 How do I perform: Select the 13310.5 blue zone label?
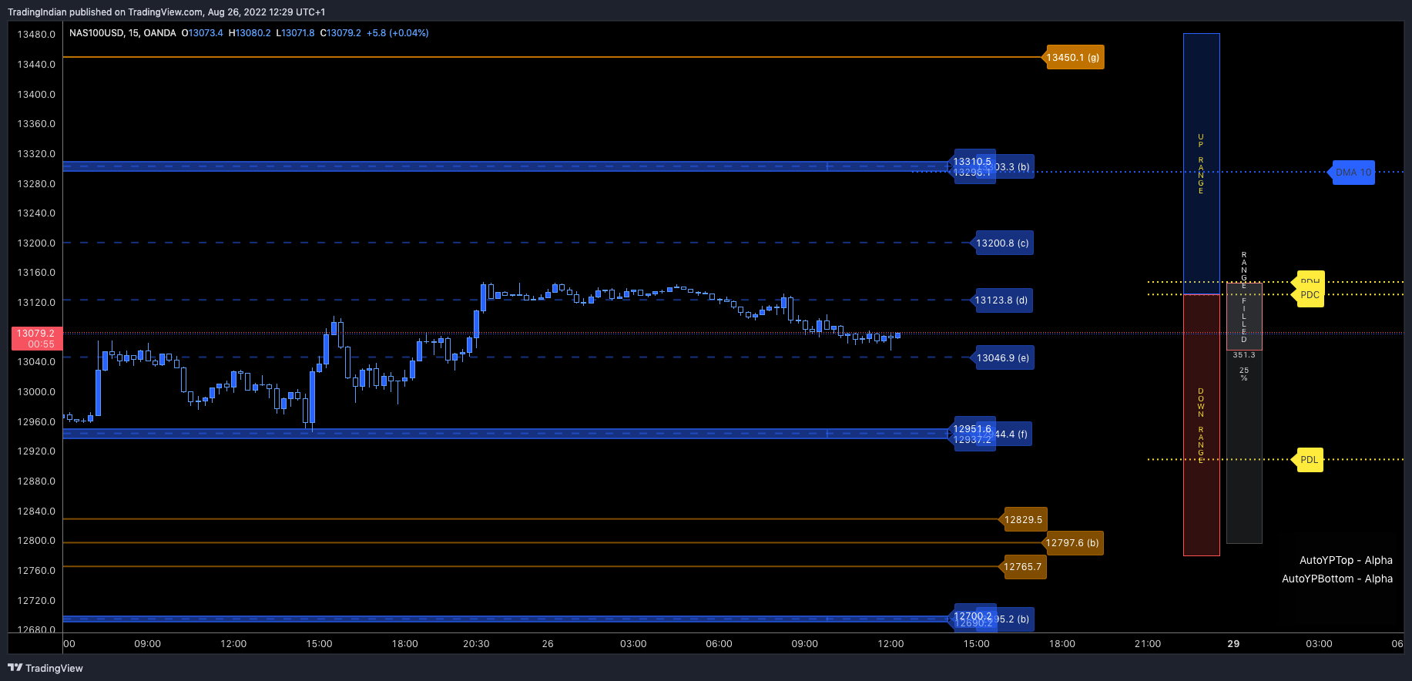pyautogui.click(x=972, y=162)
